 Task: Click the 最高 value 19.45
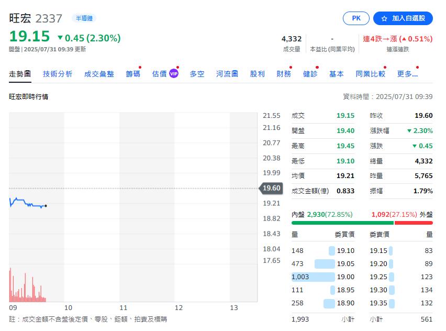click(x=345, y=146)
